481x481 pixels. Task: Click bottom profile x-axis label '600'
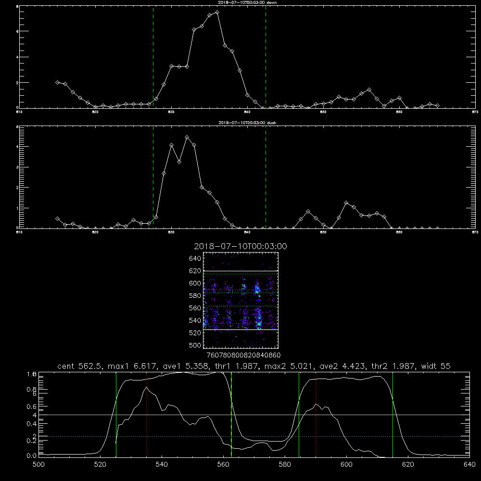click(347, 465)
